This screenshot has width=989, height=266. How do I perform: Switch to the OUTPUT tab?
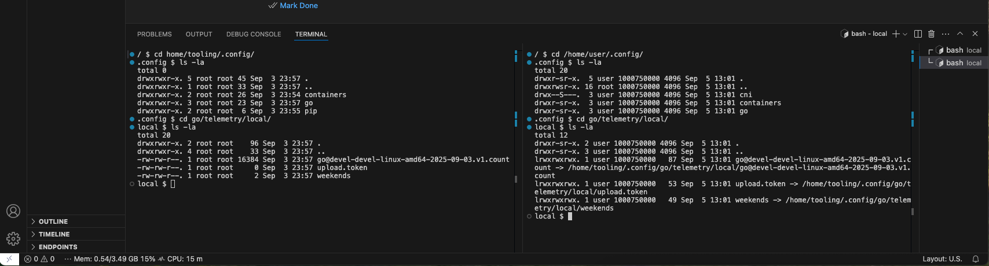199,34
